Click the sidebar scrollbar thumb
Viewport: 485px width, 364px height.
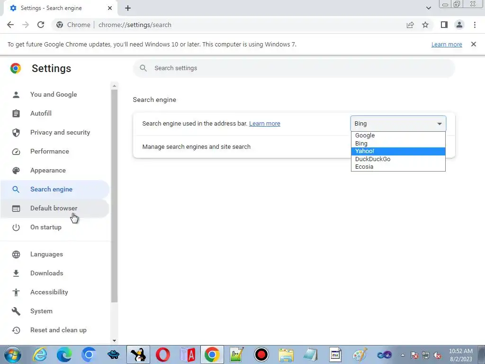115,196
